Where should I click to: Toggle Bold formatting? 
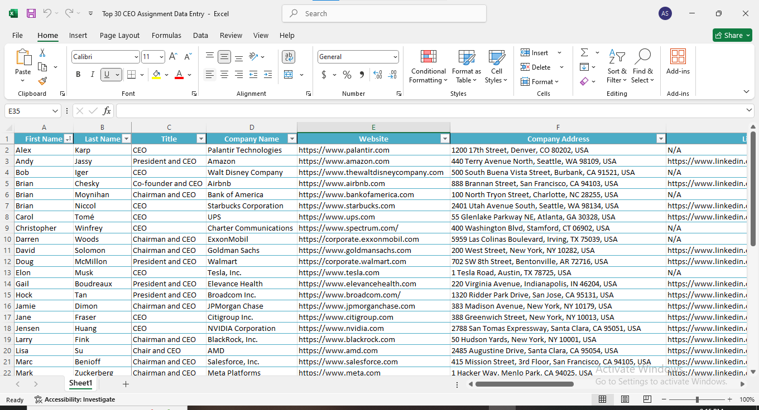pos(78,75)
